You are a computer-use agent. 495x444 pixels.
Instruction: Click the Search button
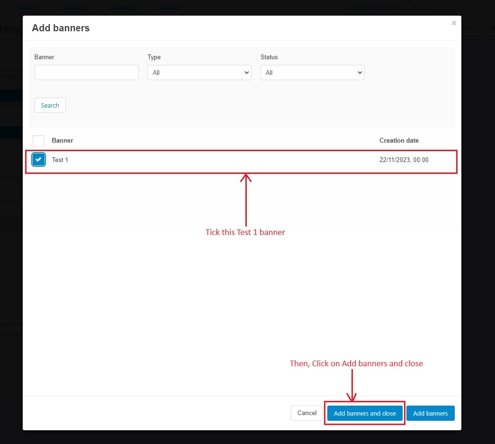[50, 105]
